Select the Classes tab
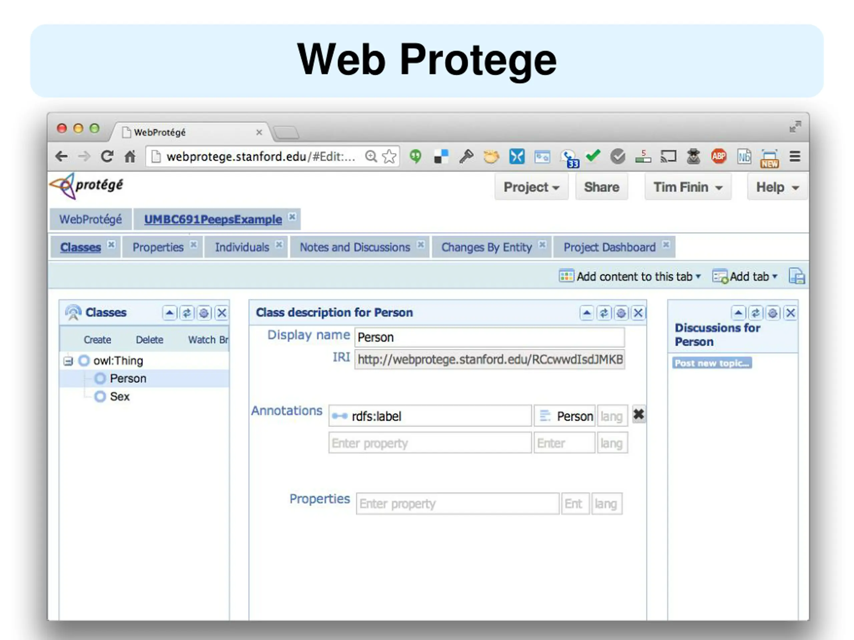The width and height of the screenshot is (854, 640). pyautogui.click(x=80, y=247)
